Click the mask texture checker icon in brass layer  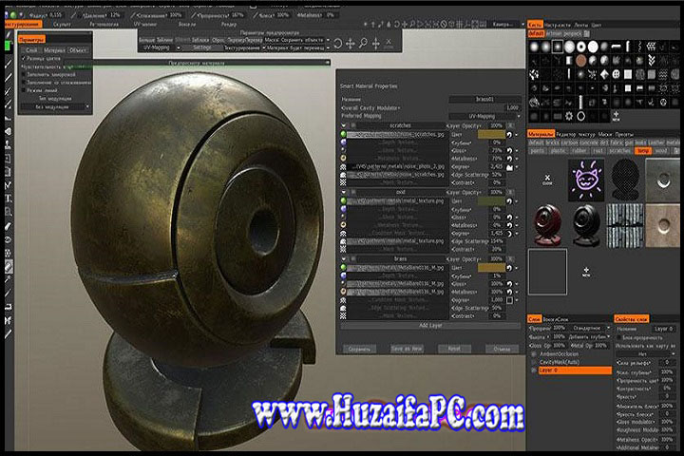(x=343, y=316)
